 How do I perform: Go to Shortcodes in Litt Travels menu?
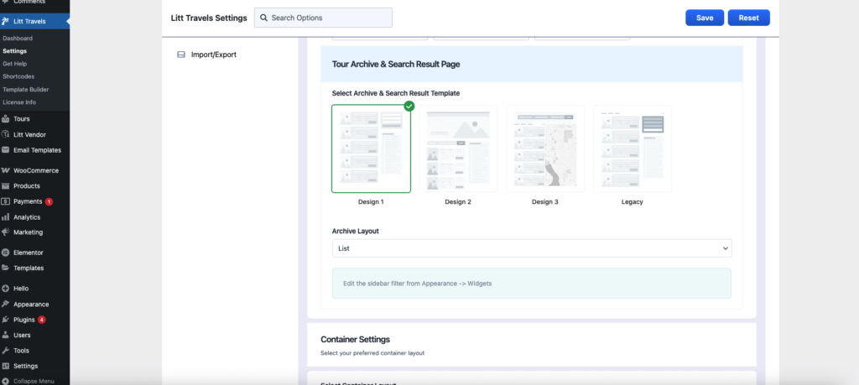tap(18, 76)
